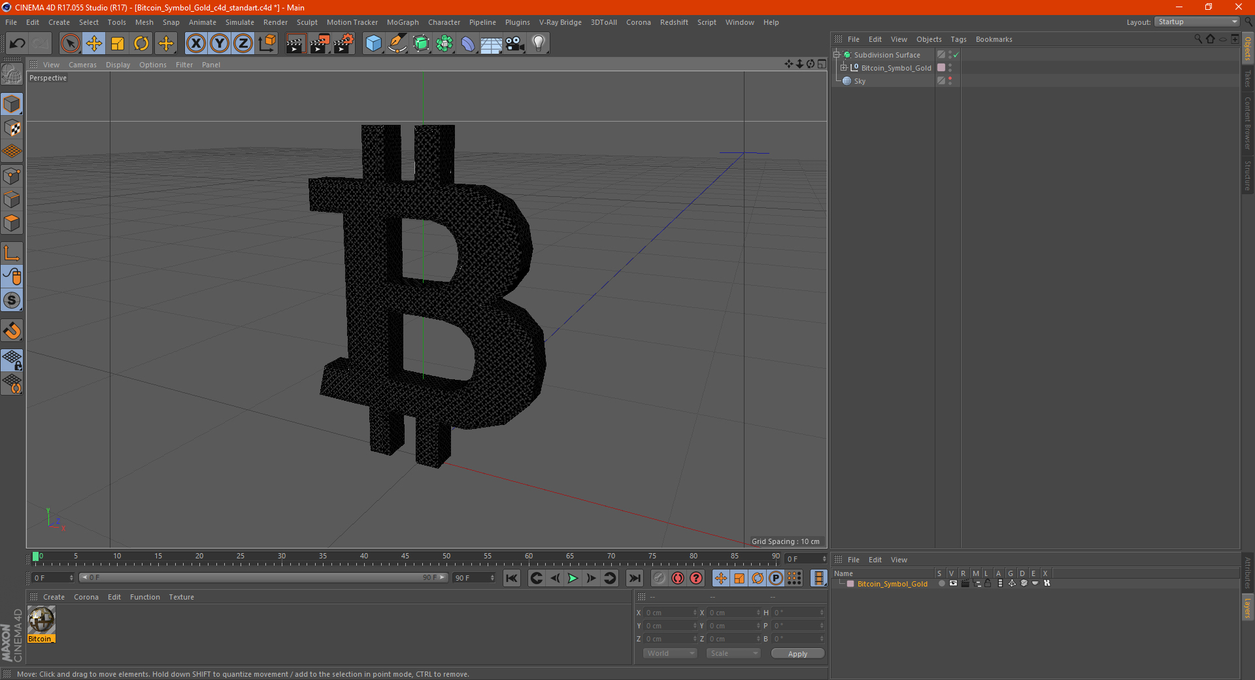Open the Simulate menu
The width and height of the screenshot is (1255, 680).
240,22
